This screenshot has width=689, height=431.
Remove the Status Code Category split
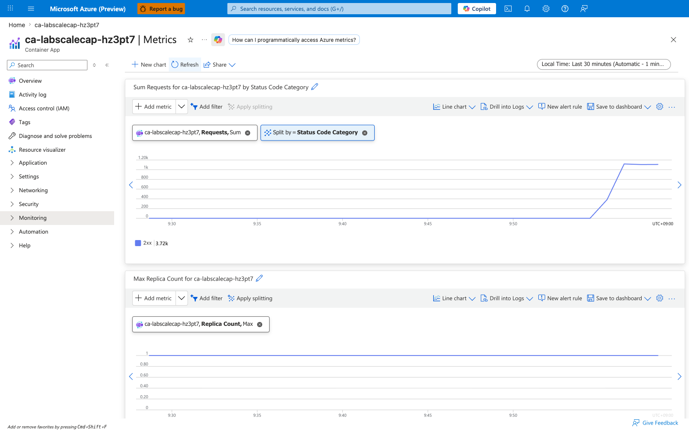pos(365,133)
